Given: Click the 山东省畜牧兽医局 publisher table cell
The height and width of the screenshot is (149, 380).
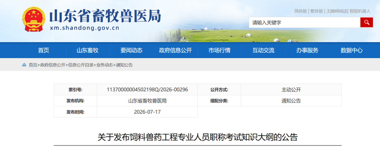Looking at the screenshot, I should coord(147,101).
